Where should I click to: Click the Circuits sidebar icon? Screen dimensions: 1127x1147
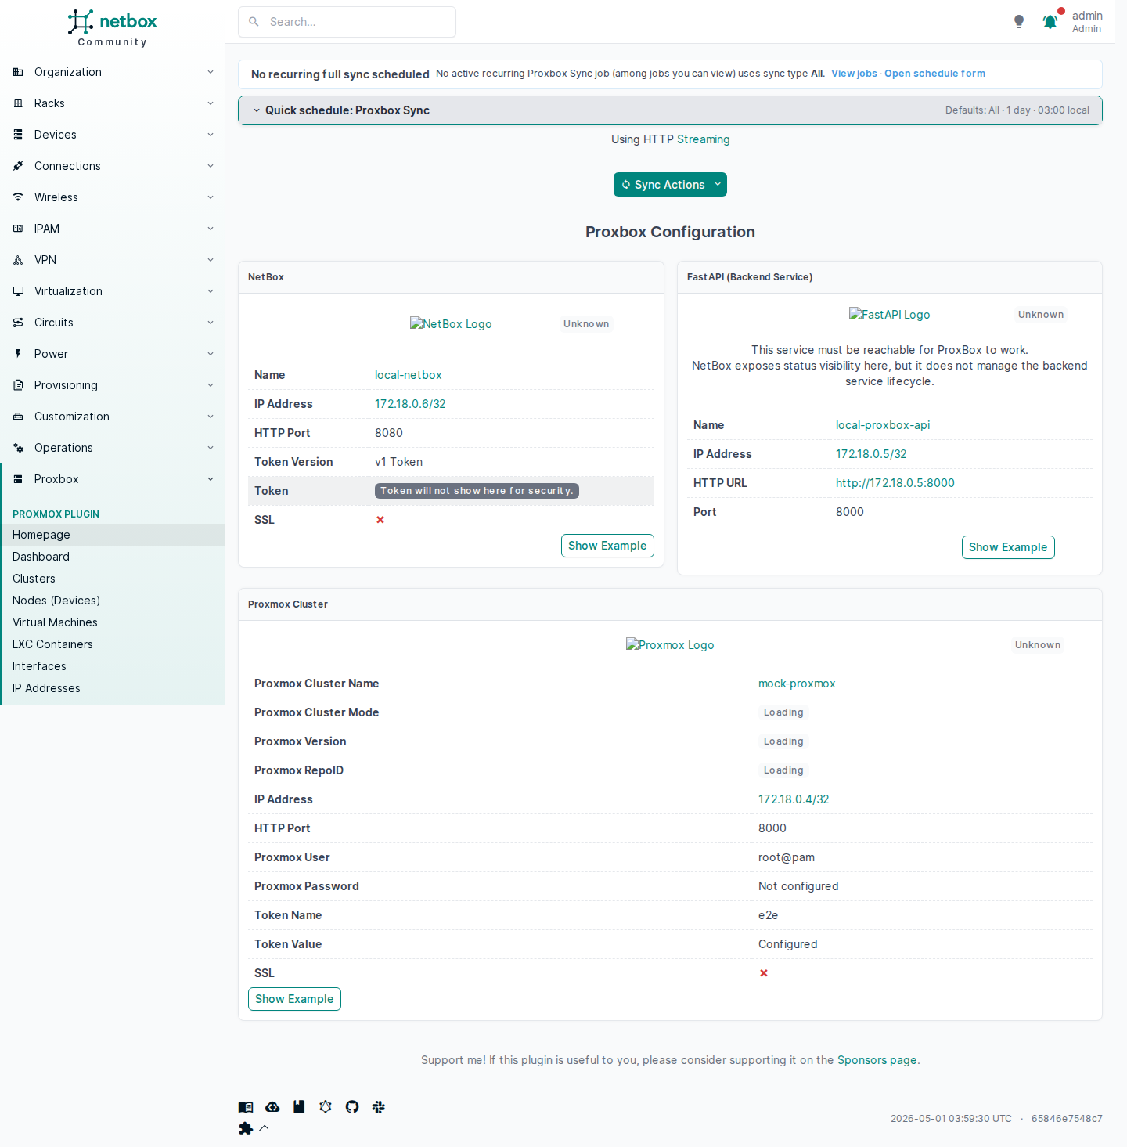(18, 323)
